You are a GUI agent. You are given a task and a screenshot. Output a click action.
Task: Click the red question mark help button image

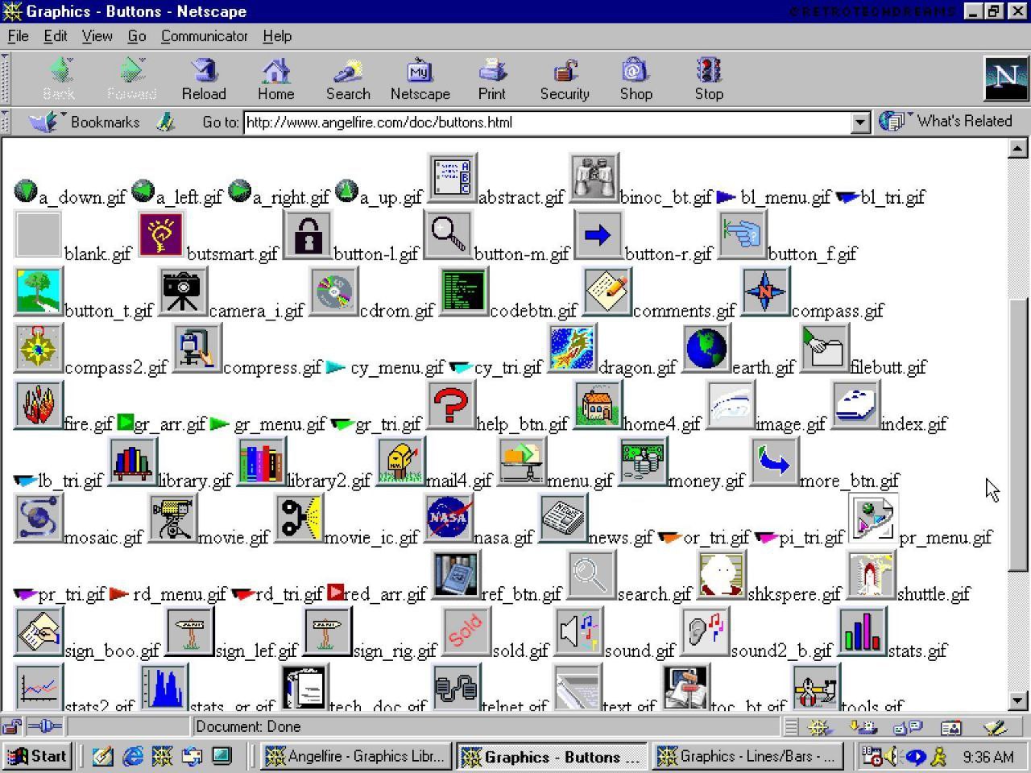pos(451,405)
